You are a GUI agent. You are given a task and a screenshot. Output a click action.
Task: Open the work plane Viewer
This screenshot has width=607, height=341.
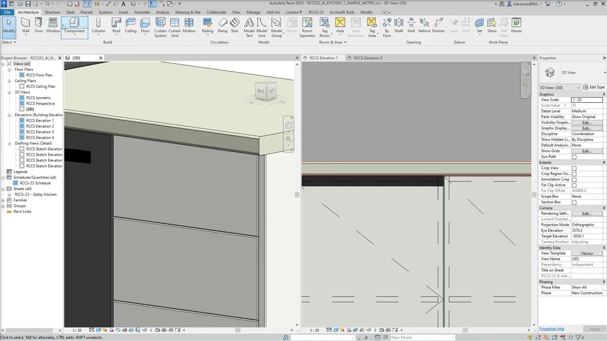(x=516, y=26)
